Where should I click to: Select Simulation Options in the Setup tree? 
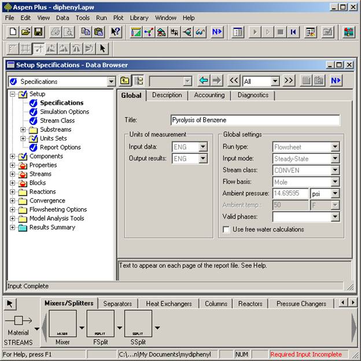tap(64, 112)
